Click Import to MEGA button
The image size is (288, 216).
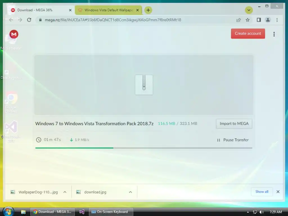[x=234, y=124]
